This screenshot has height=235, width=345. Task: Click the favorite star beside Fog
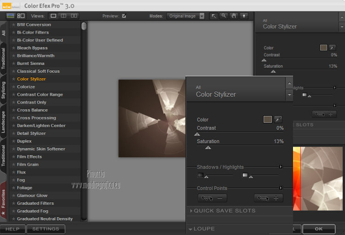(x=13, y=180)
